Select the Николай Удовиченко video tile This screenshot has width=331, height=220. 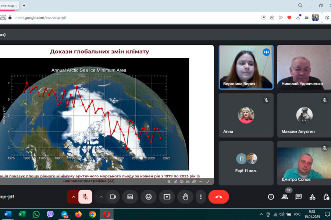tap(304, 67)
